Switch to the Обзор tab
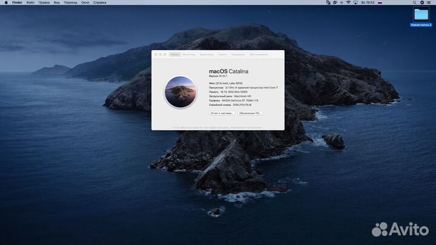Image resolution: width=436 pixels, height=245 pixels. point(174,54)
